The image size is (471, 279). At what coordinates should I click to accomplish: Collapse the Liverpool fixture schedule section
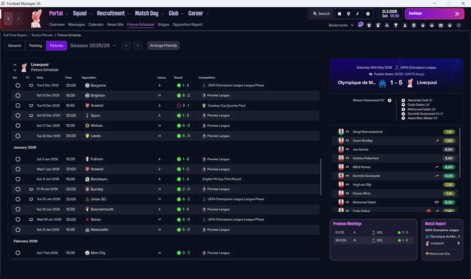(15, 65)
